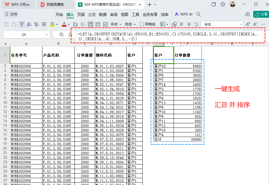Image resolution: width=269 pixels, height=185 pixels.
Task: Apply the yellow fill color bucket
Action: (x=52, y=24)
